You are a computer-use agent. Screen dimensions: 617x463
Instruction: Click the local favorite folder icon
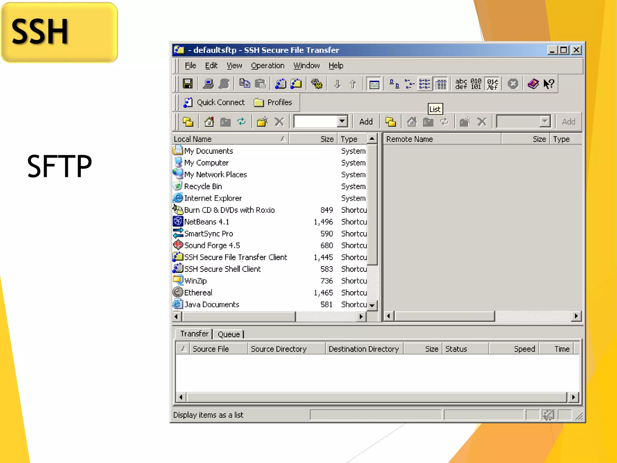225,122
